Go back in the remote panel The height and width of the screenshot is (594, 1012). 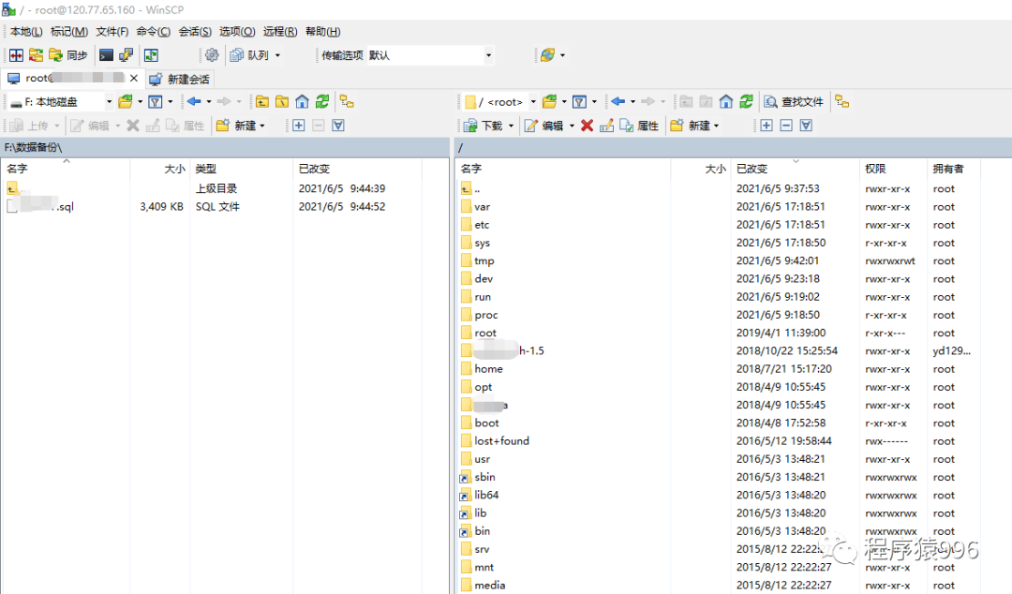click(x=618, y=101)
